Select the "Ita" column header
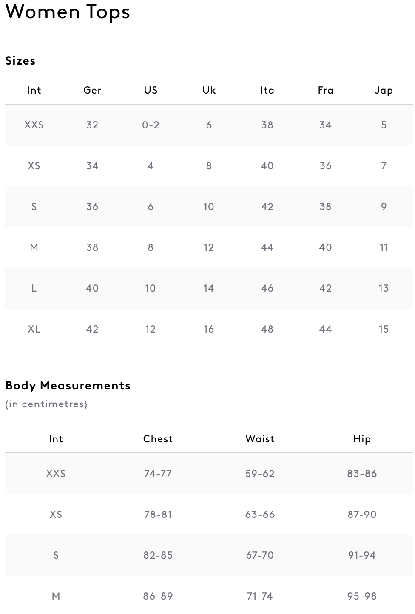Viewport: 415px width, 614px height. click(x=267, y=90)
